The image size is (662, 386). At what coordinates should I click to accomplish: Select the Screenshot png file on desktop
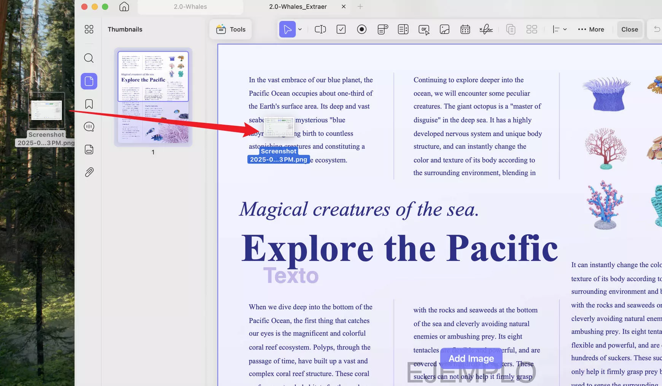click(x=46, y=119)
